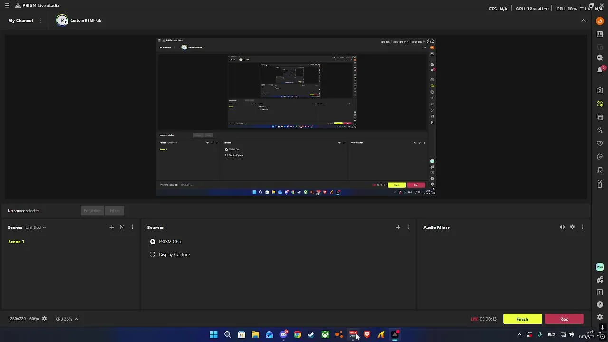Select Scene 1 in Scenes list

16,241
